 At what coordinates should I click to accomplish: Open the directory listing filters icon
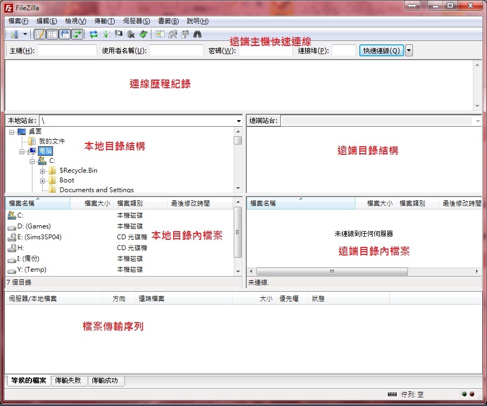pos(160,34)
